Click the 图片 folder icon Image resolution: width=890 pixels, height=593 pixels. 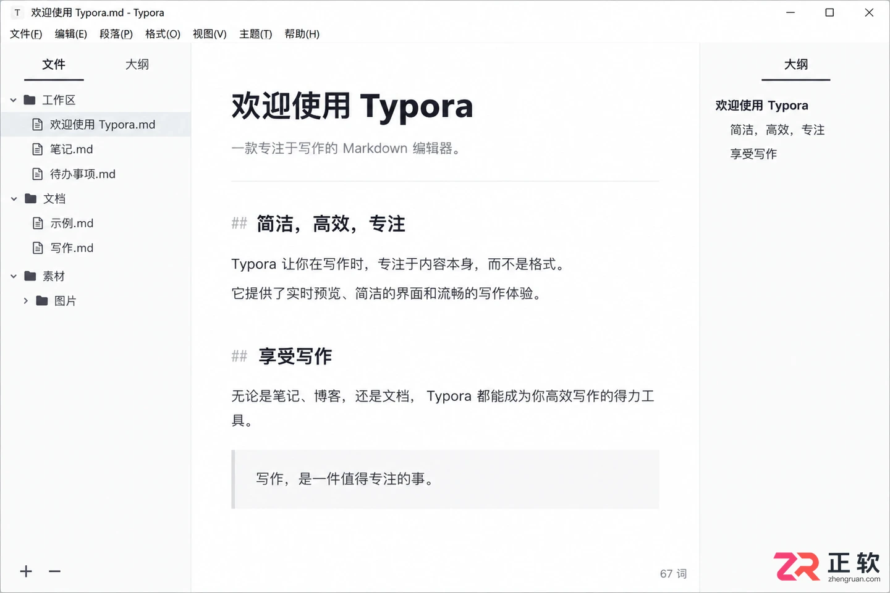pyautogui.click(x=42, y=301)
